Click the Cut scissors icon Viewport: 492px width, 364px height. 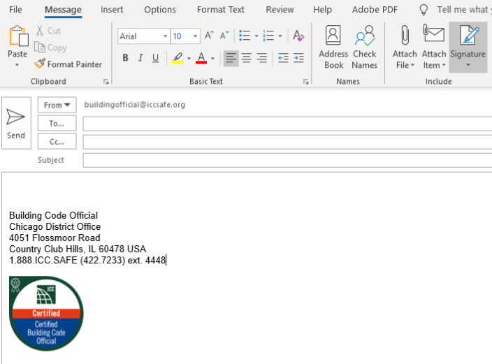(x=40, y=31)
